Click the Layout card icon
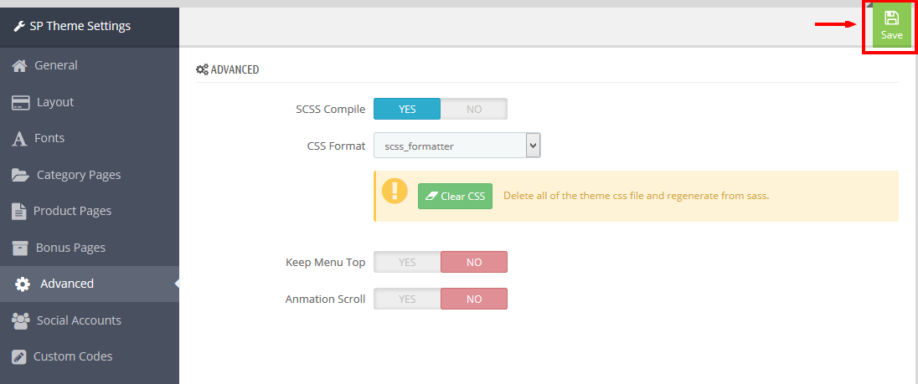 tap(20, 103)
